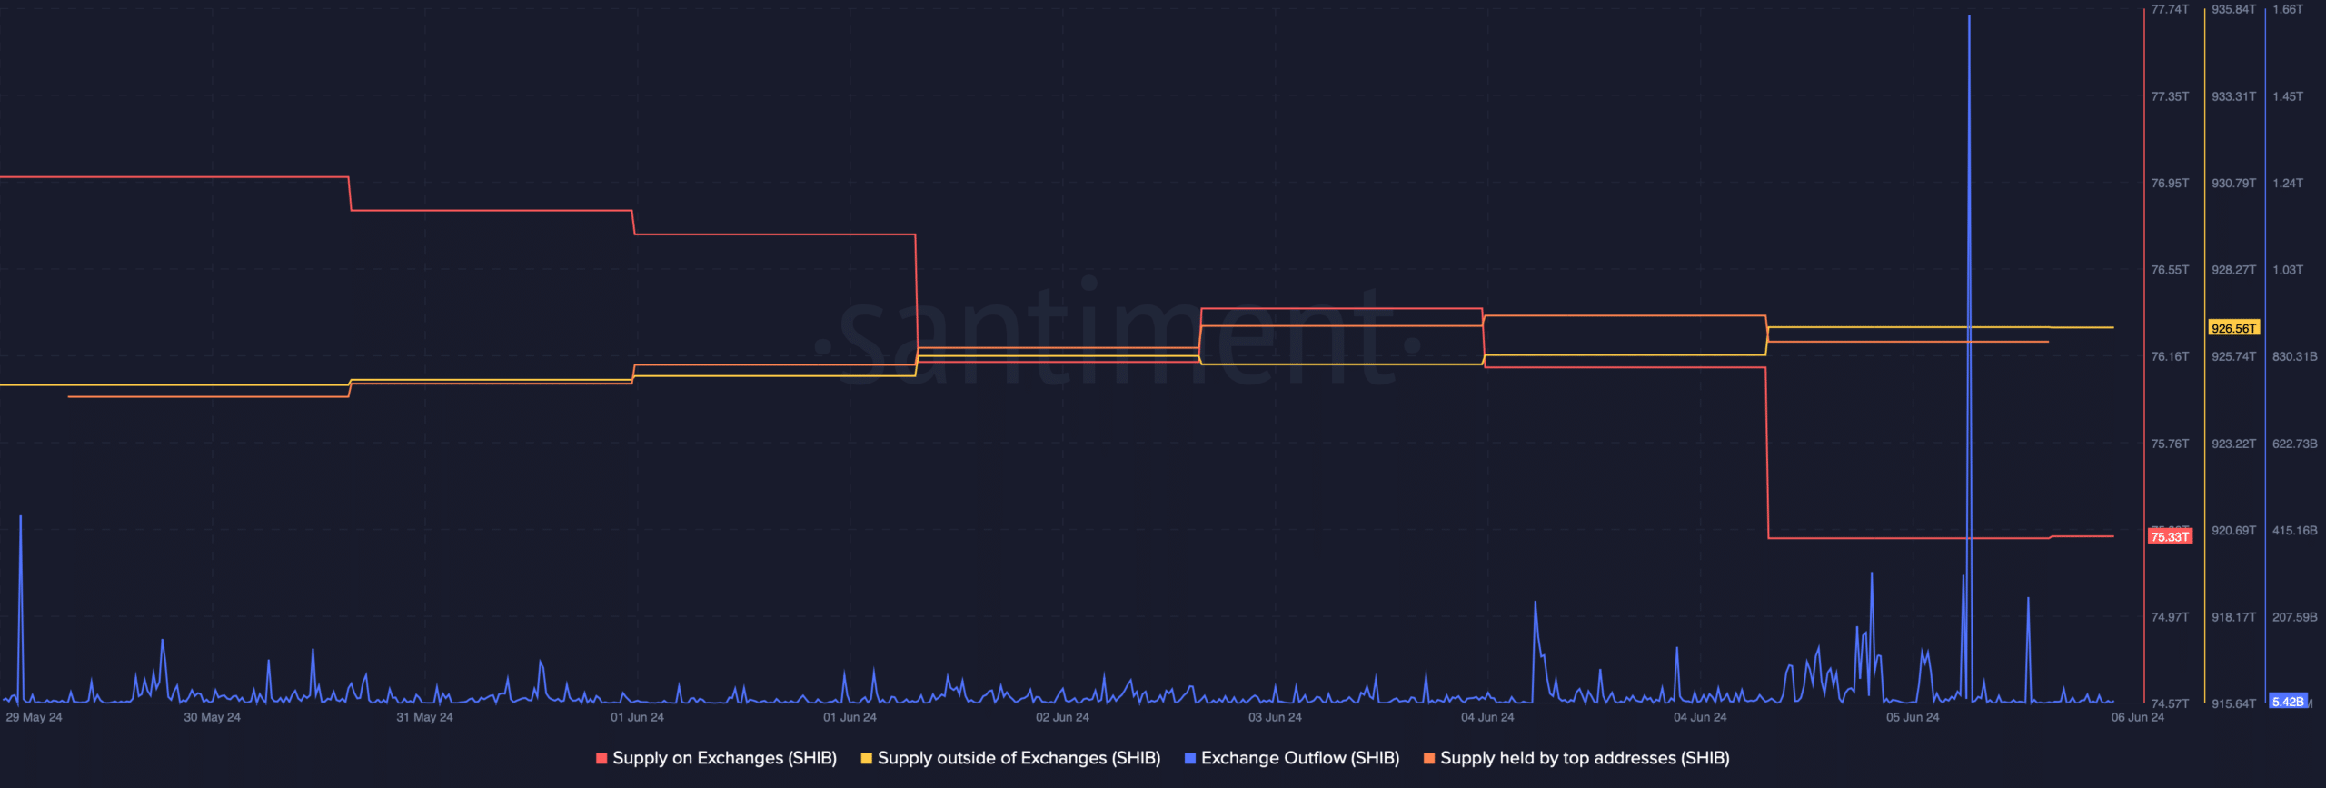The image size is (2326, 788).
Task: Click the 76.16T axis value
Action: click(x=2170, y=356)
